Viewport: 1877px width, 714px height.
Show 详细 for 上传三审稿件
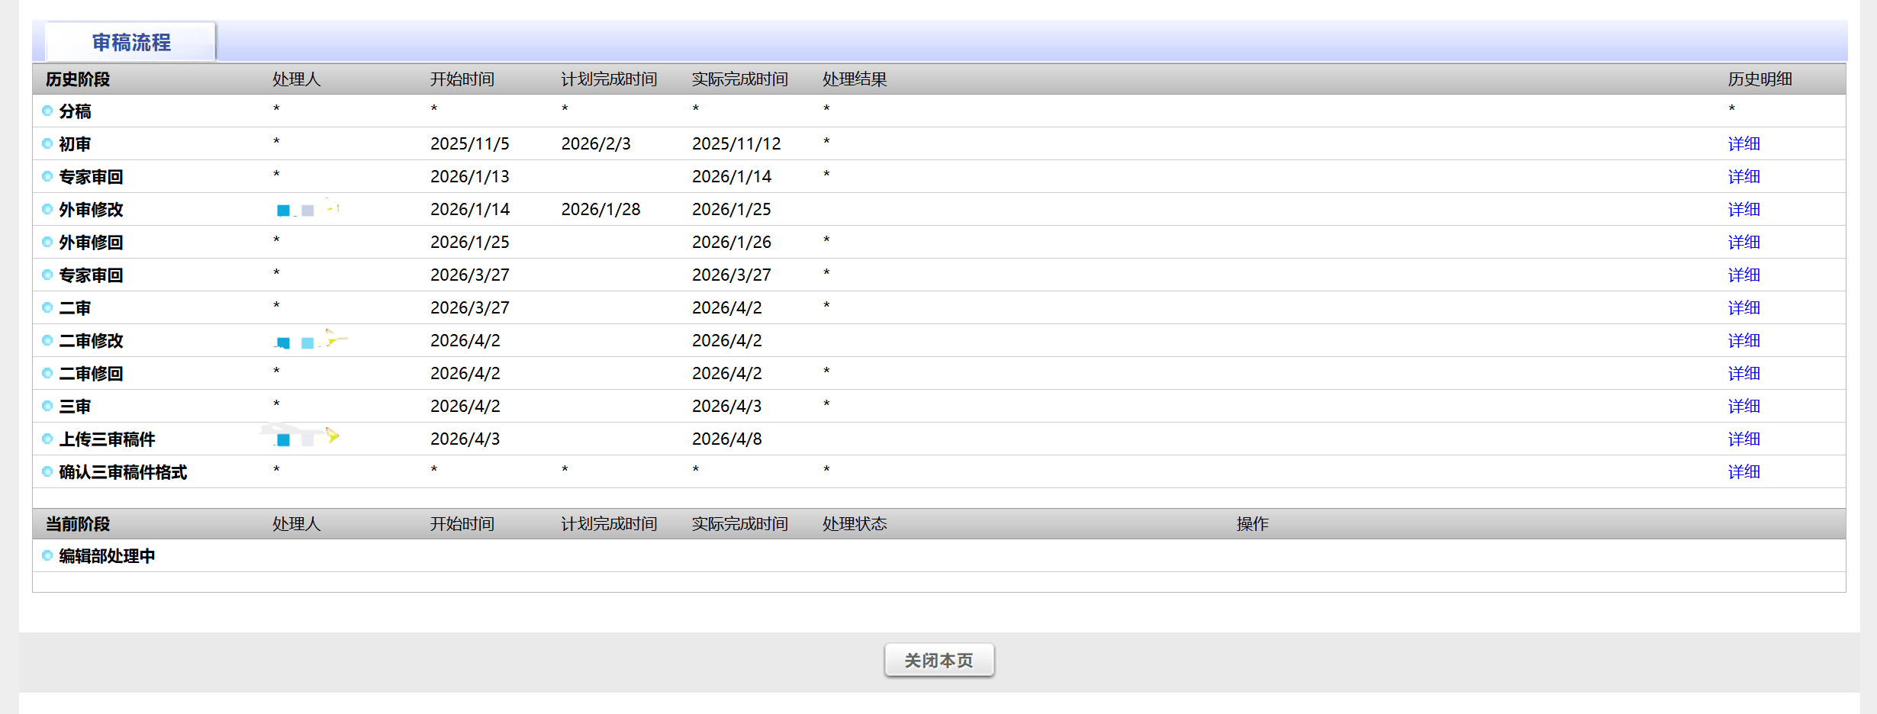point(1743,439)
